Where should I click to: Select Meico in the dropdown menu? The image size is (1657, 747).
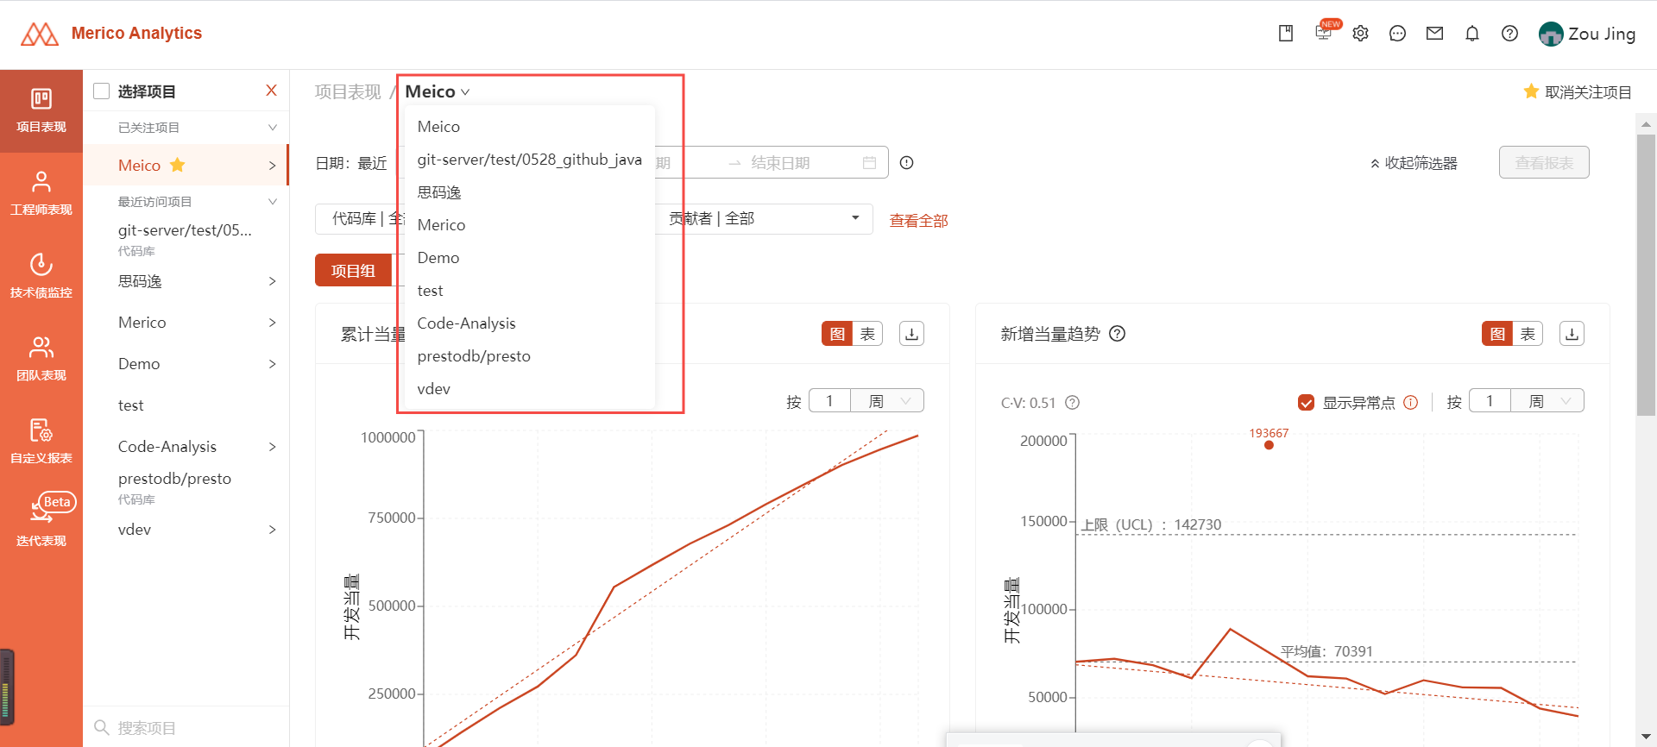click(529, 127)
